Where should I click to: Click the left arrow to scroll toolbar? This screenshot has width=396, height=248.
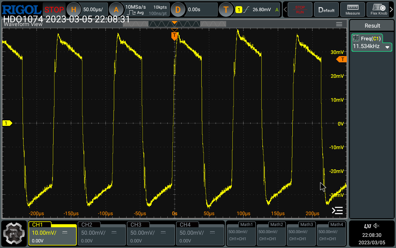coord(285,10)
